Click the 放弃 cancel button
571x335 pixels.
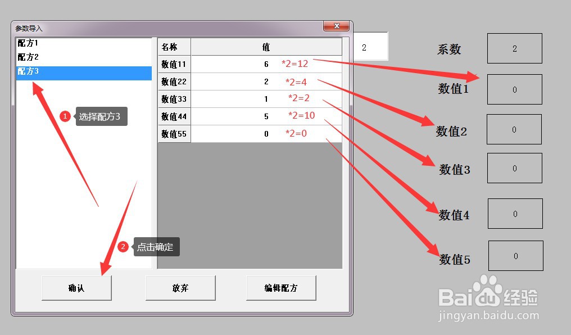[180, 287]
